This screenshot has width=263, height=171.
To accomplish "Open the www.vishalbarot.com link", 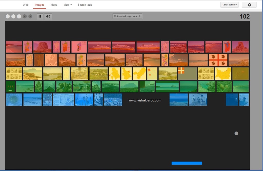I will (x=145, y=100).
